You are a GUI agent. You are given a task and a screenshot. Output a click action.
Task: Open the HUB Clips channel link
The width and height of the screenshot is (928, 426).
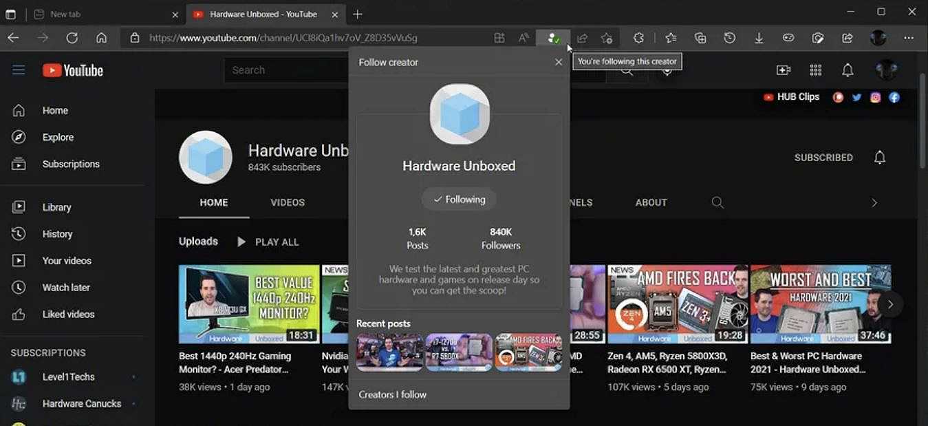coord(791,97)
